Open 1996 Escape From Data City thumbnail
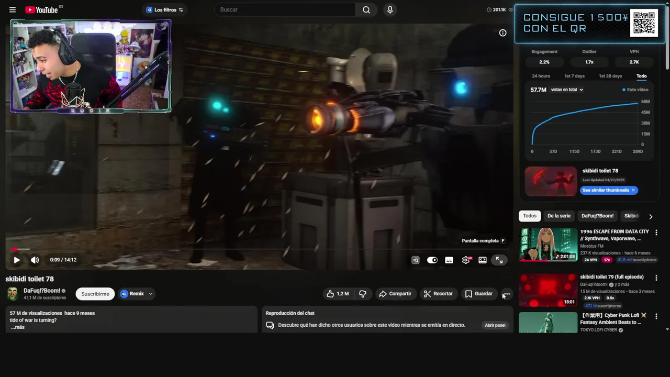This screenshot has width=670, height=377. click(548, 245)
